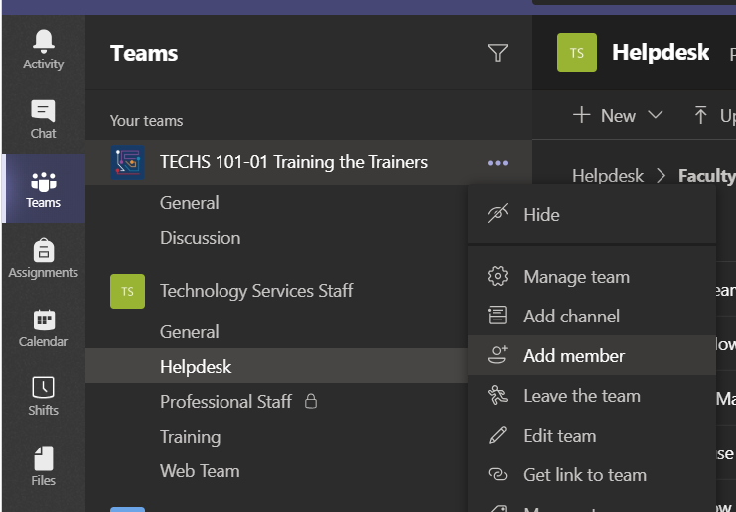Click the chain link icon for Get link
The width and height of the screenshot is (736, 512).
(498, 474)
